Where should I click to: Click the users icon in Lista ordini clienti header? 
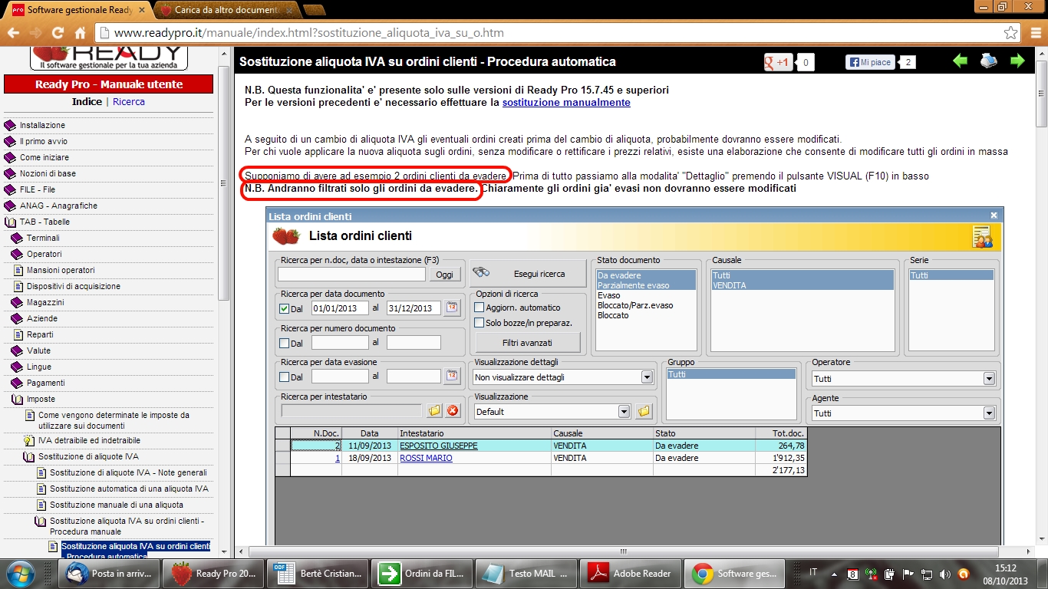pyautogui.click(x=982, y=237)
